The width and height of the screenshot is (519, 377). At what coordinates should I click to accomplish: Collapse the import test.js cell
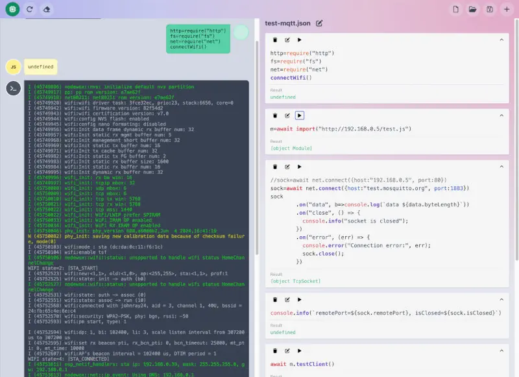point(501,116)
